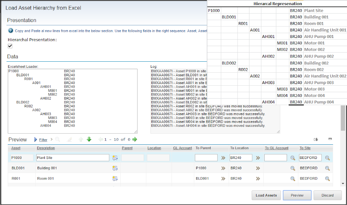Look up To GL Account for P1000 row
Screen dimensions: 347x205
(x=293, y=158)
